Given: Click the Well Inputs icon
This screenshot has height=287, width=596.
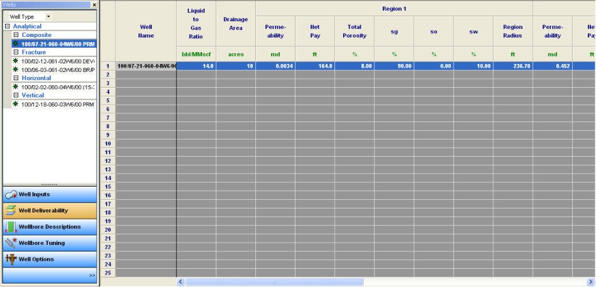Looking at the screenshot, I should pos(11,194).
